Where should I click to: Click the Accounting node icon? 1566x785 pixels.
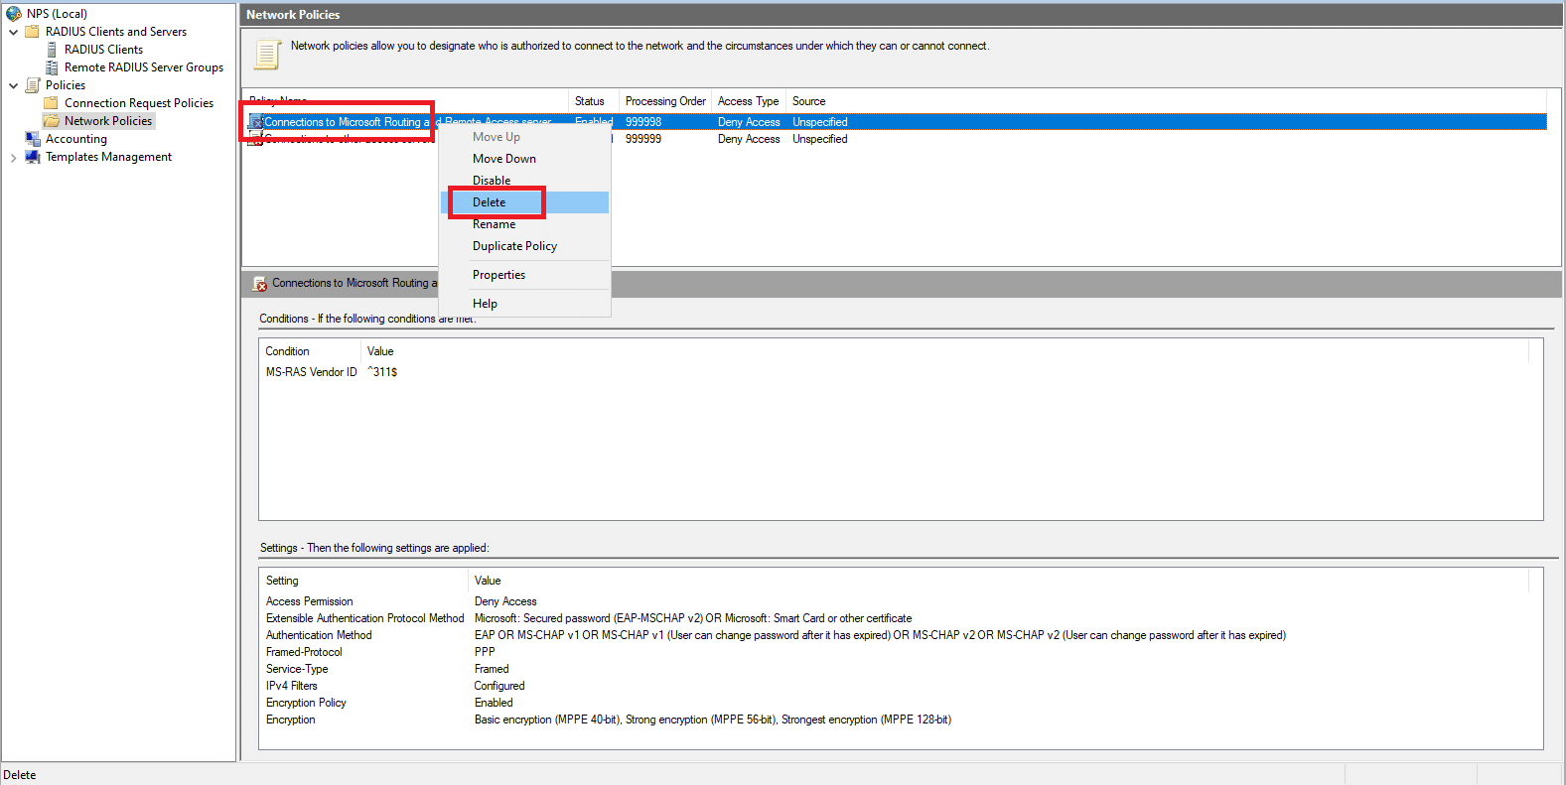coord(33,139)
